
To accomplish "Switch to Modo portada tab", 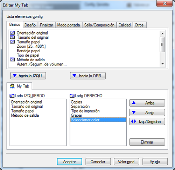I will (x=69, y=25).
